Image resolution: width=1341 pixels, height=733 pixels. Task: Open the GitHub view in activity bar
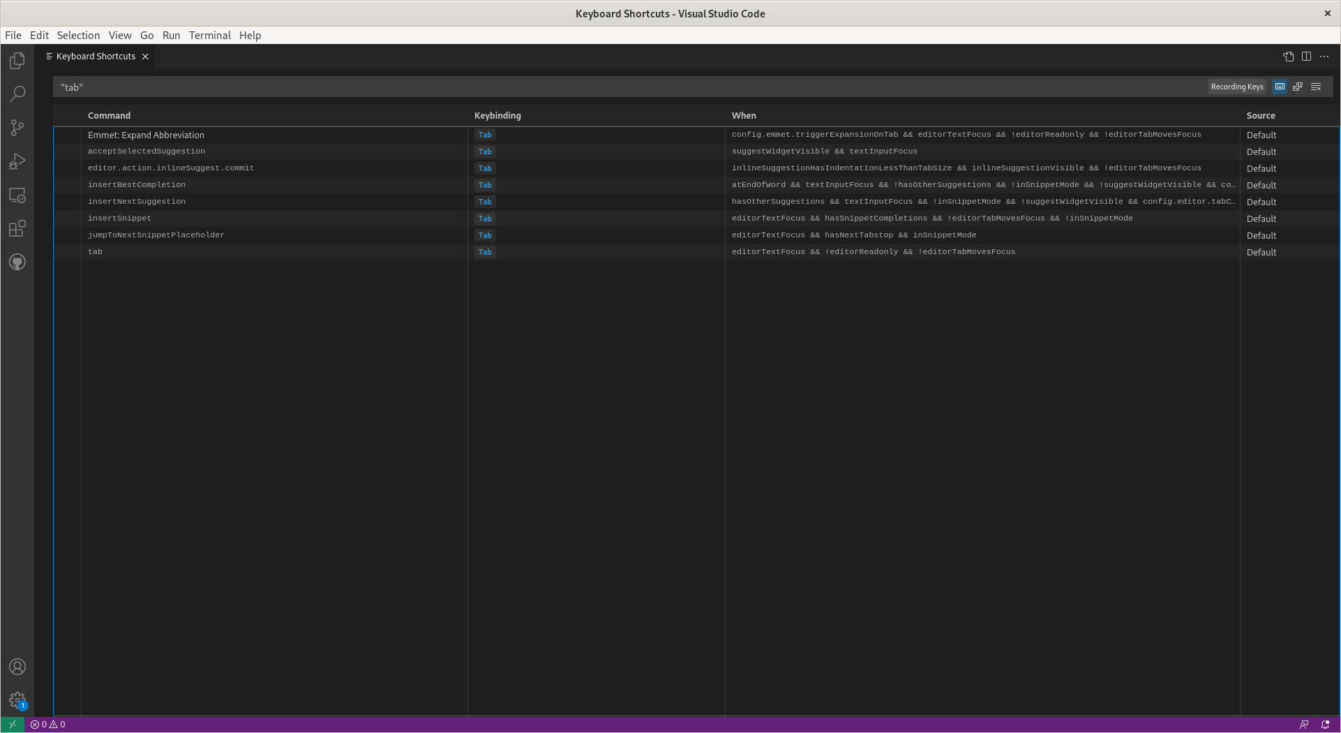point(17,262)
